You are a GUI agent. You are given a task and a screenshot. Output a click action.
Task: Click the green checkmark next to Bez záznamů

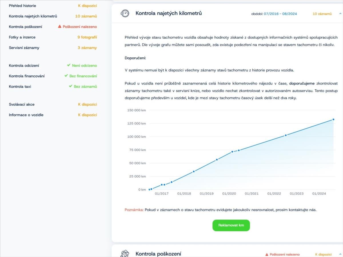70,86
